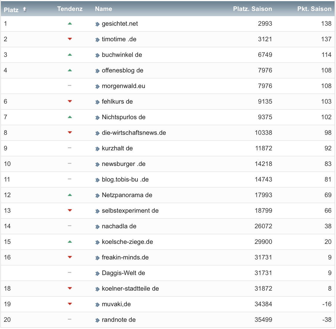
Task: Click the neutral dash icon for kurzhalt de
Action: [70, 148]
